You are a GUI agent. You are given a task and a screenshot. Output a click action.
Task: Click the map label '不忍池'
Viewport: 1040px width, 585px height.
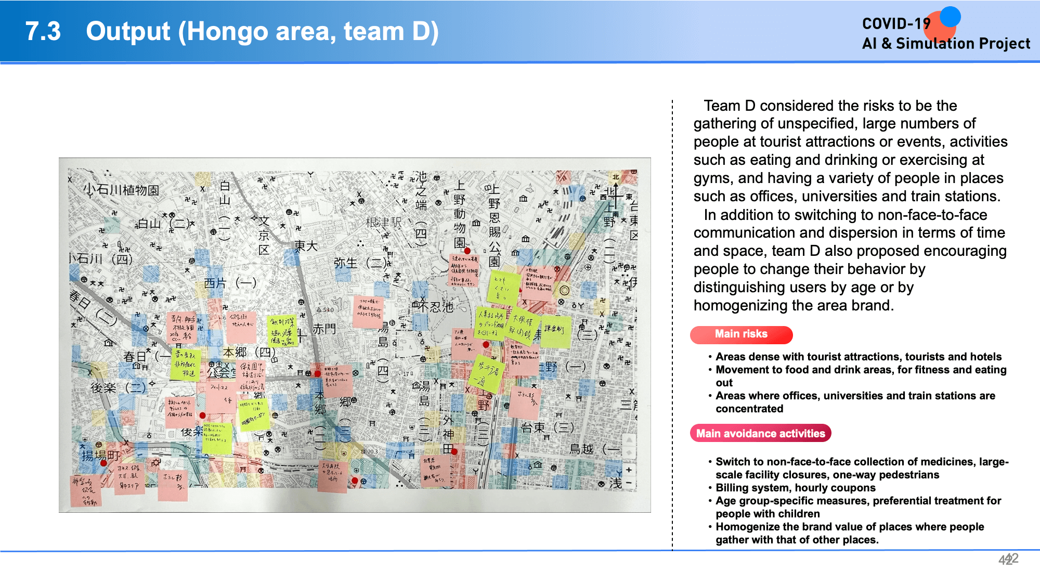tap(433, 306)
